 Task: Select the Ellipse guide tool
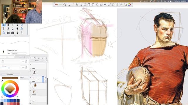[x=113, y=5]
